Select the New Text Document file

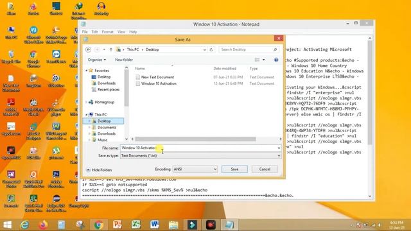click(157, 77)
